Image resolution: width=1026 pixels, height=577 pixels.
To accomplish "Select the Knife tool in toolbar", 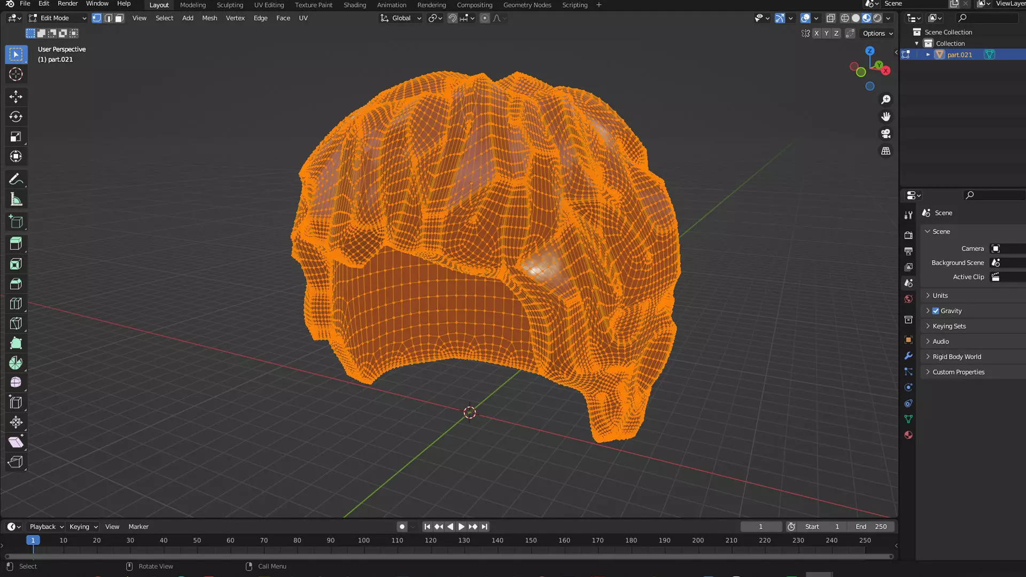I will (x=15, y=323).
